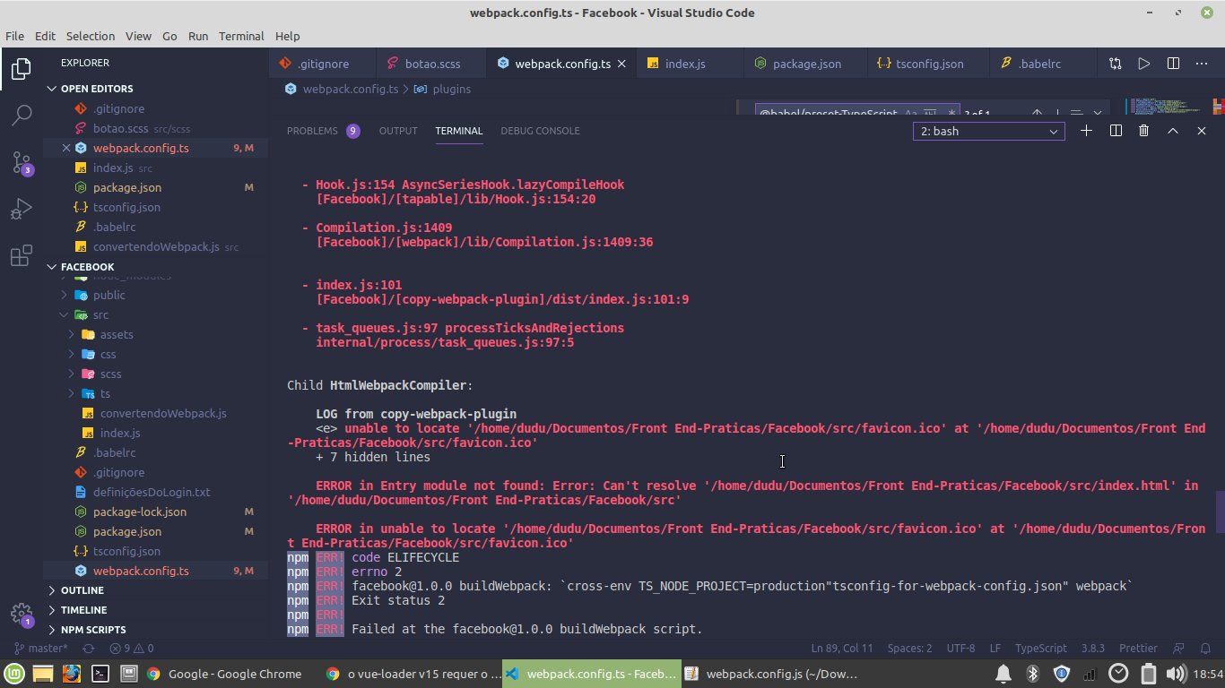Switch to the Debug Console tab
Image resolution: width=1225 pixels, height=688 pixels.
click(x=540, y=131)
